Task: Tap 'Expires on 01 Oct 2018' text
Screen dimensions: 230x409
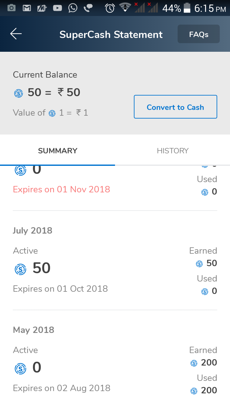Action: (60, 289)
